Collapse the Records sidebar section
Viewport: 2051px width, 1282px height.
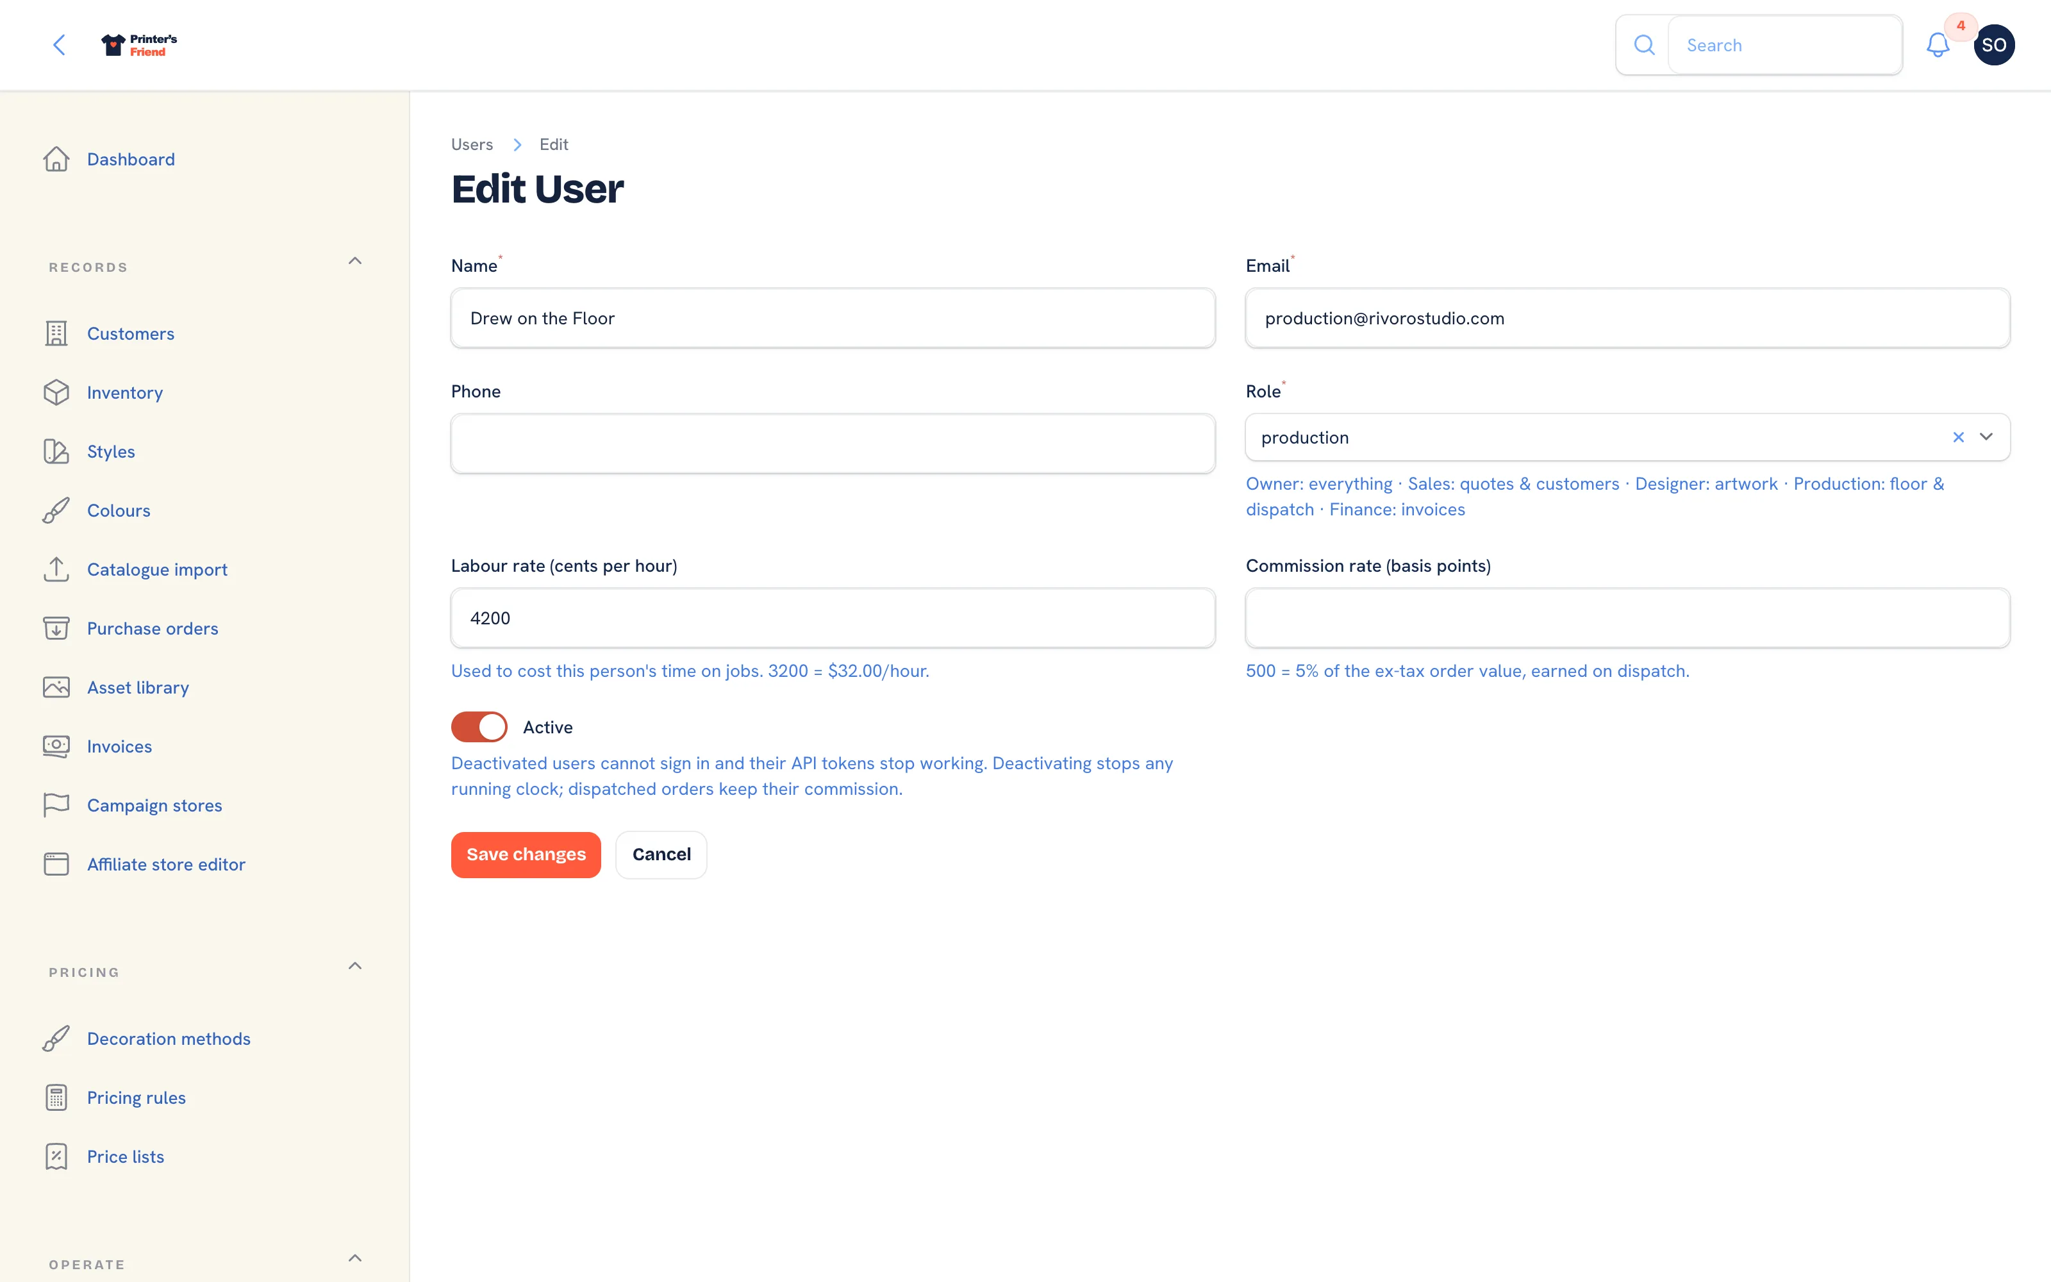pos(355,261)
